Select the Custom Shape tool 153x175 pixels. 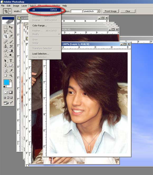(x=11, y=65)
